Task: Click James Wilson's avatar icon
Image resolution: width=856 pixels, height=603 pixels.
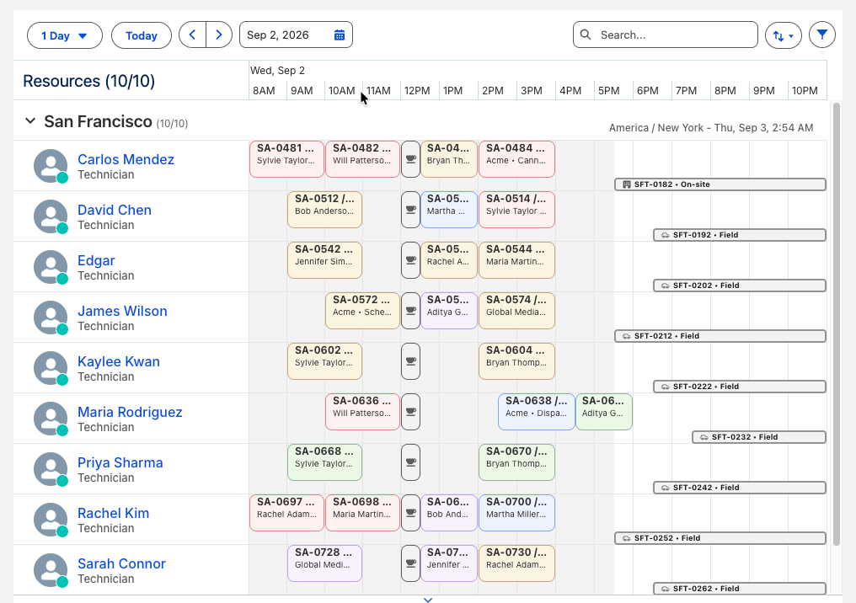Action: (x=51, y=318)
